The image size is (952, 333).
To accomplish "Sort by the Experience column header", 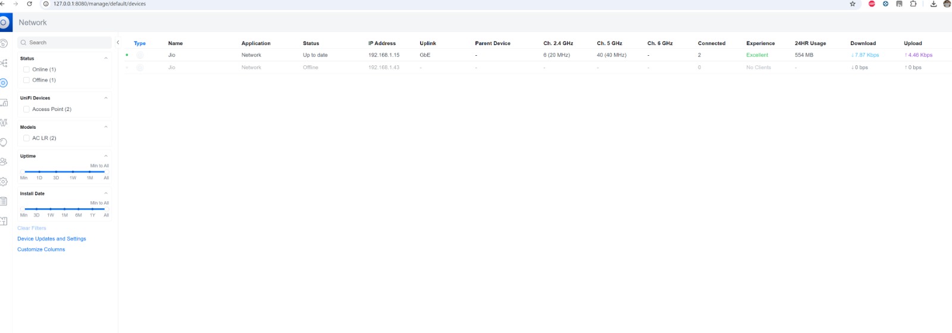I will tap(760, 43).
